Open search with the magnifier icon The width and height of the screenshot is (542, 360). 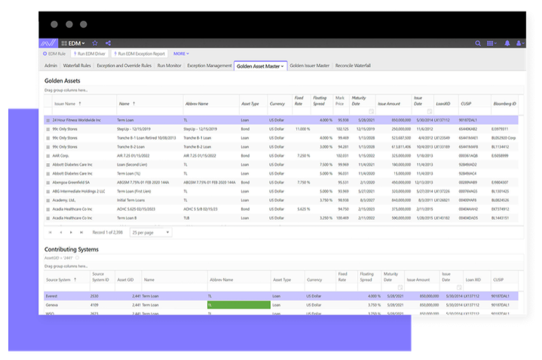pos(477,43)
